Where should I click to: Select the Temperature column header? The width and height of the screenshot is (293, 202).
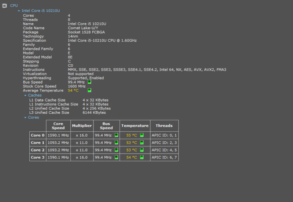[x=135, y=126]
